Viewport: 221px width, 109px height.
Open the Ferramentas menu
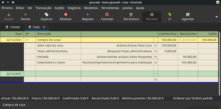click(x=110, y=8)
